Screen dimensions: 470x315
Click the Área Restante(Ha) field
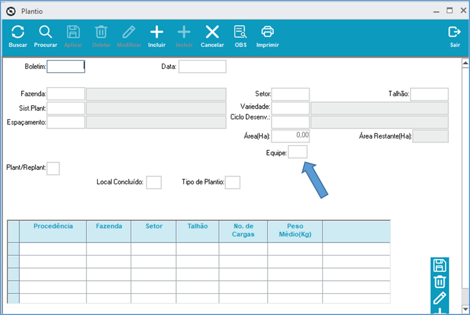tap(430, 136)
